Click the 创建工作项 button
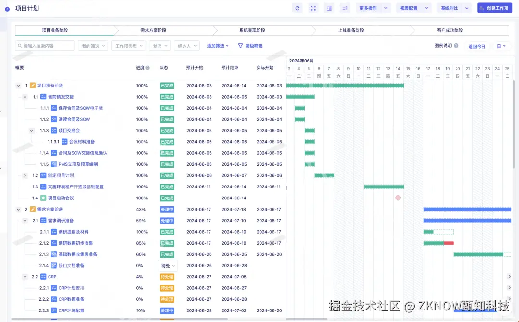The width and height of the screenshot is (519, 322). [494, 8]
